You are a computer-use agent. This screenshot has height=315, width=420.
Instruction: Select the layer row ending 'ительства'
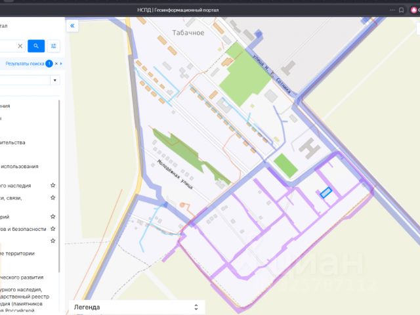point(12,142)
